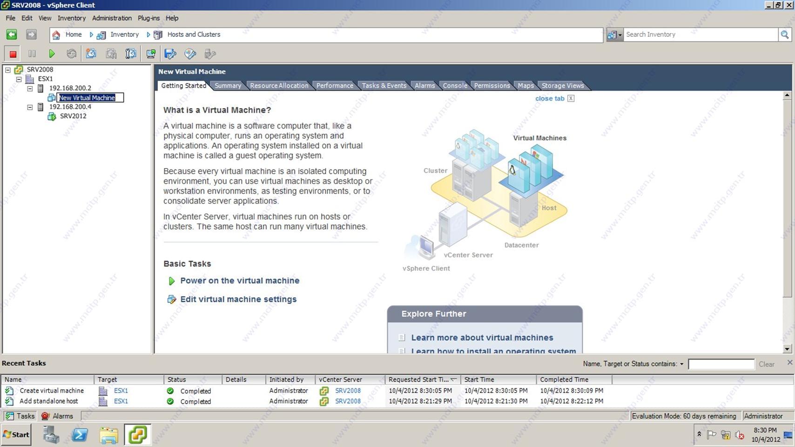Collapse the 192.168.200.4 host node
The image size is (795, 447).
30,107
